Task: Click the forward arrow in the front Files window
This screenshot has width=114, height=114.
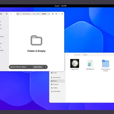Action: click(15, 14)
